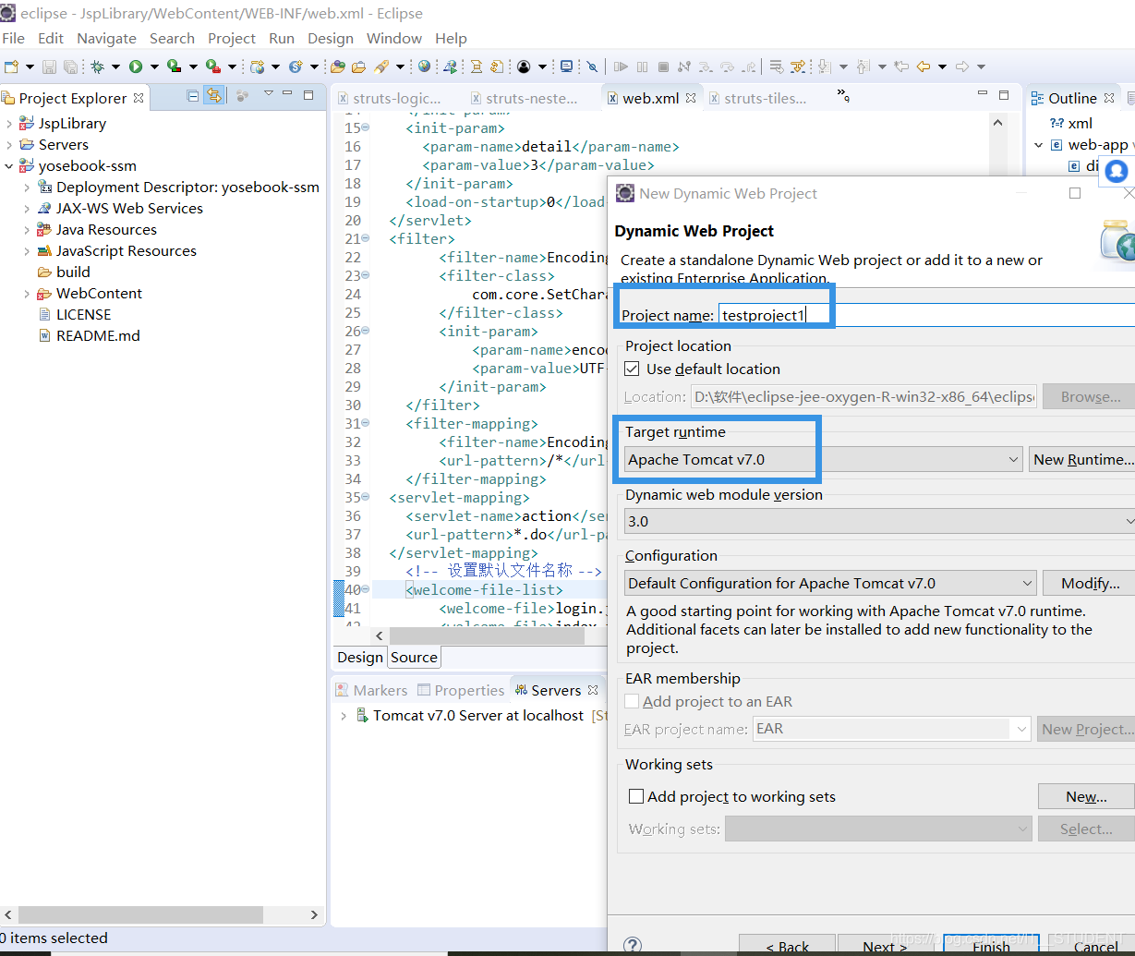Expand the Java Resources node

27,230
